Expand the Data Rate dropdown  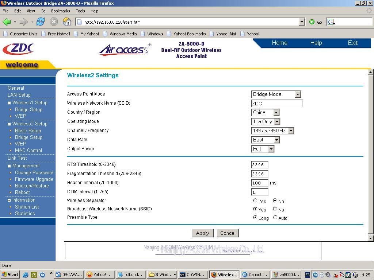tap(276, 140)
